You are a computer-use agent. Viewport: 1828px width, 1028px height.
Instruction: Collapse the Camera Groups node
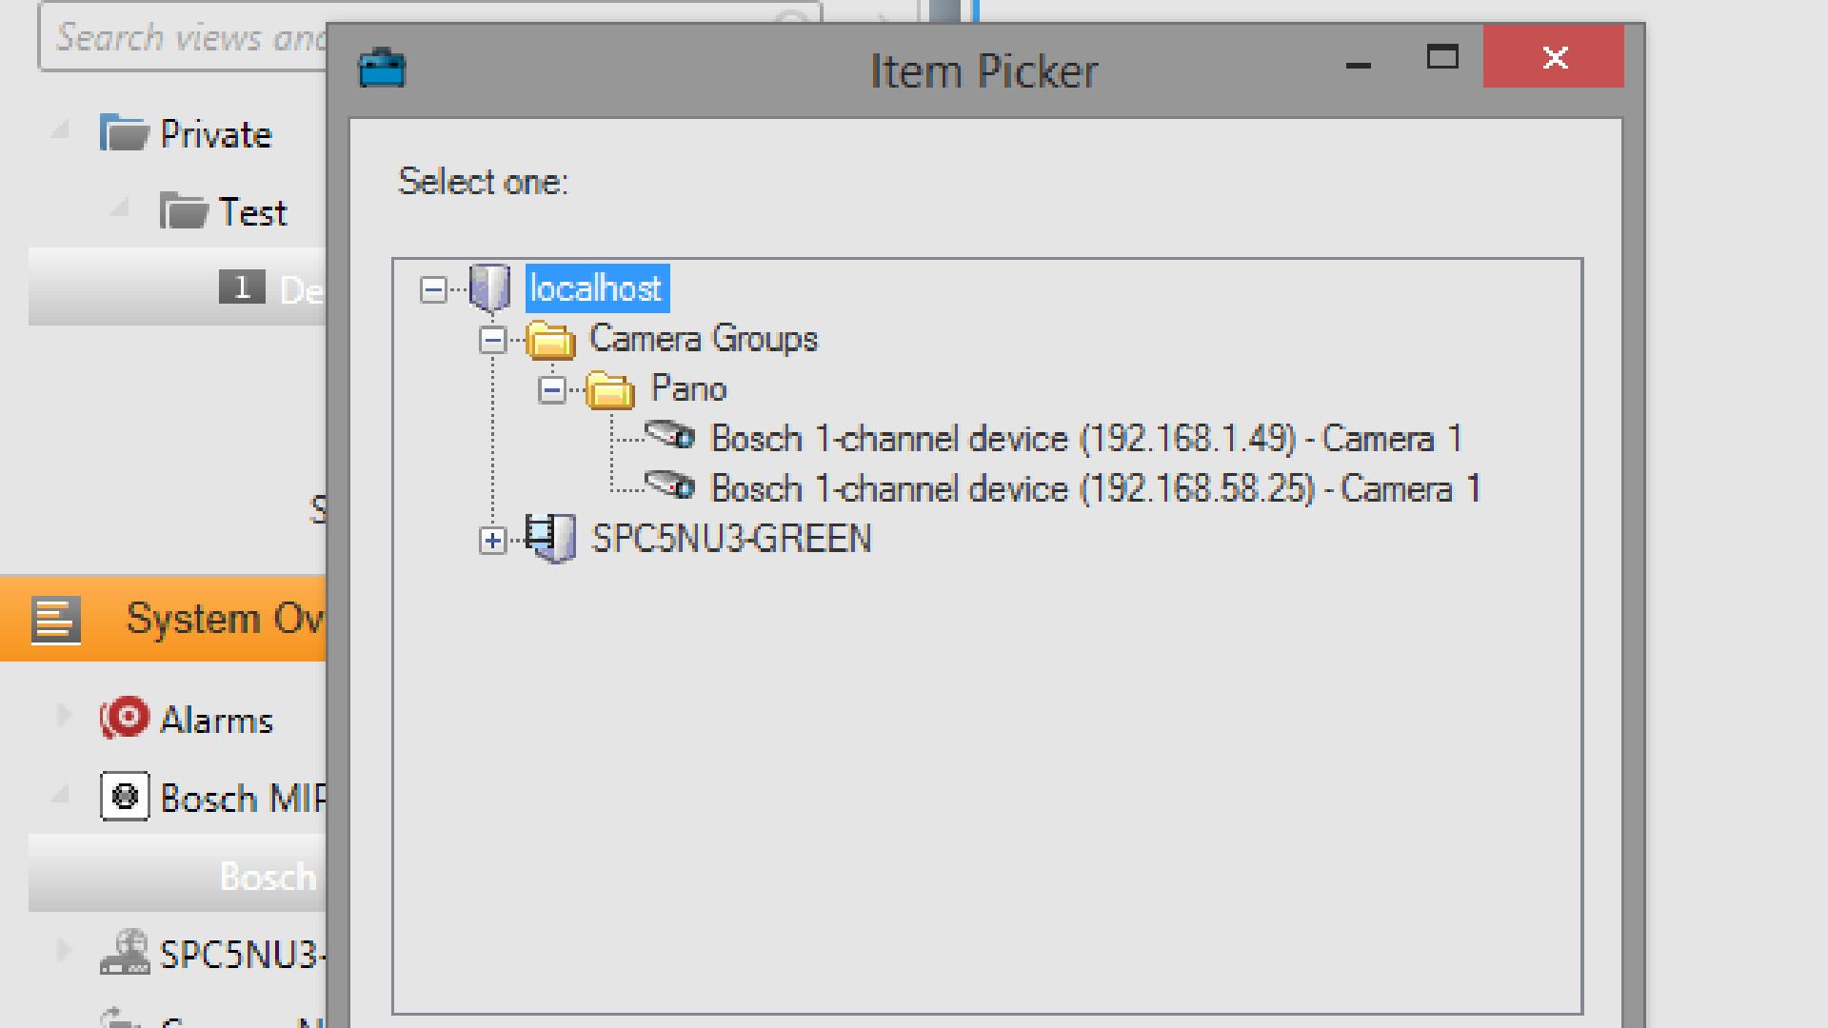pyautogui.click(x=492, y=340)
